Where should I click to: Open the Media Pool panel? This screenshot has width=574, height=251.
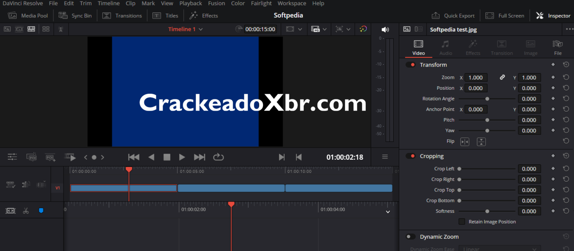click(28, 15)
